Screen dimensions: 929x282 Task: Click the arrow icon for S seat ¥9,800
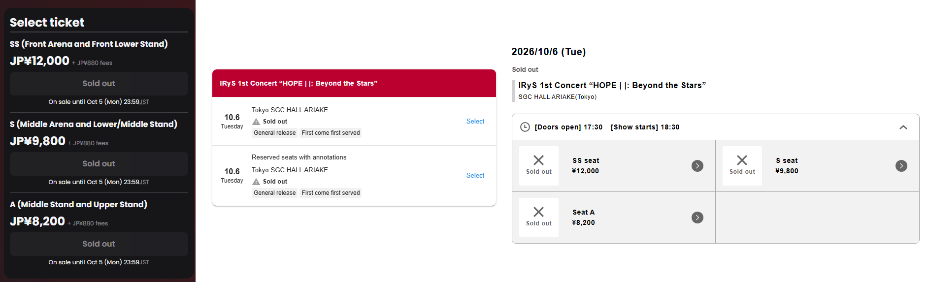pyautogui.click(x=901, y=166)
